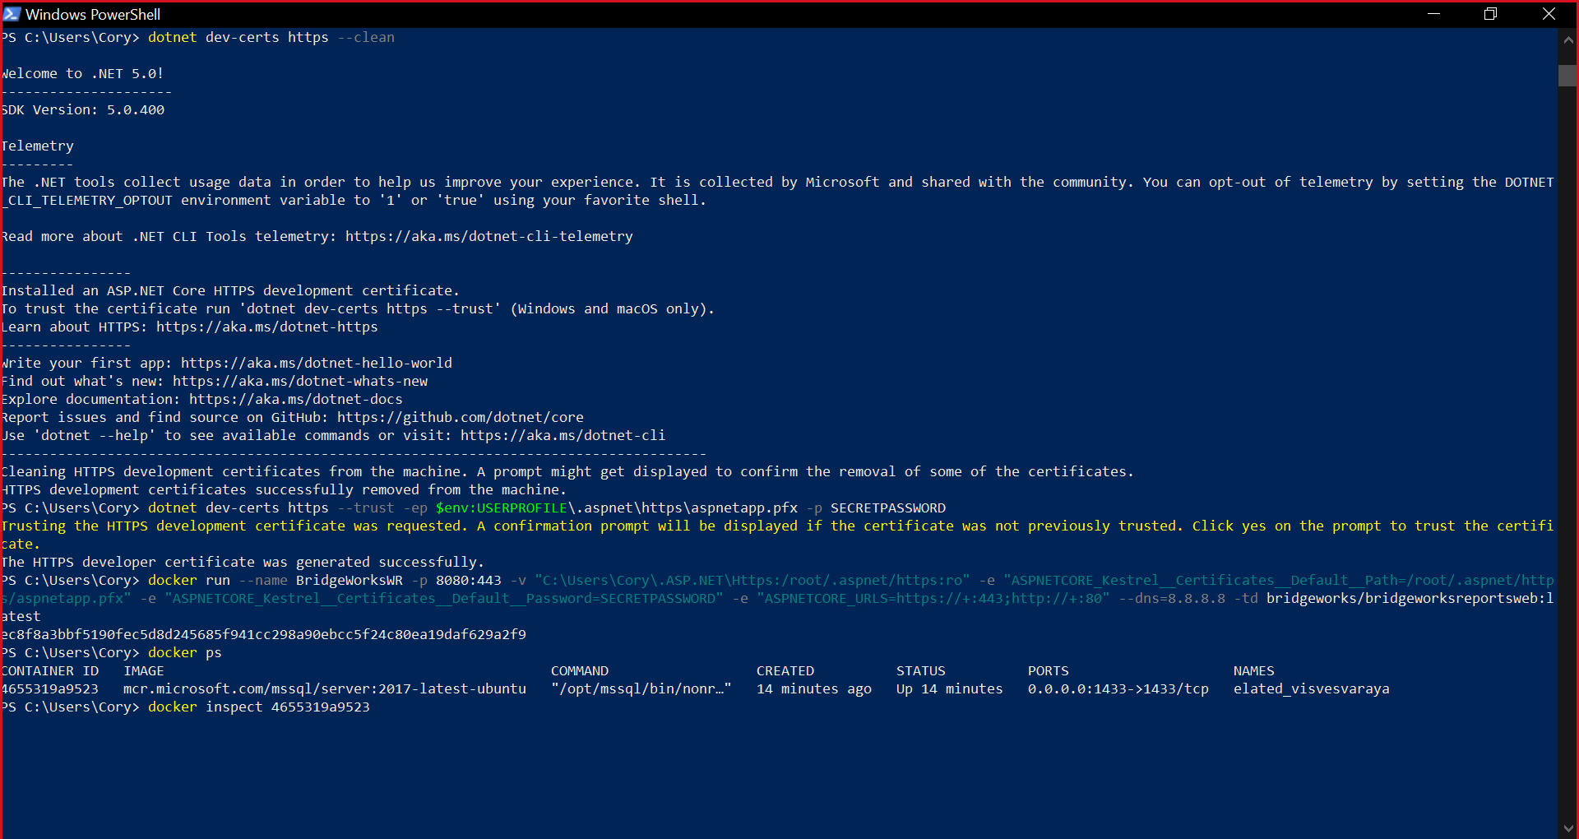Screen dimensions: 1579x839
Task: Click the dotnet-cli-telemetry URL
Action: click(489, 237)
